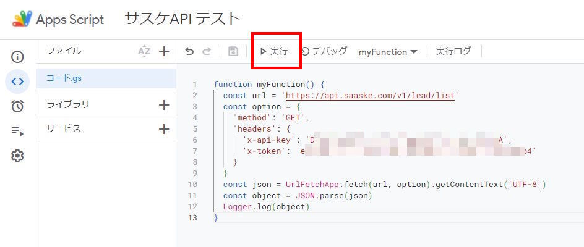The height and width of the screenshot is (247, 584).
Task: Open the Triggers alarm clock icon
Action: point(17,106)
